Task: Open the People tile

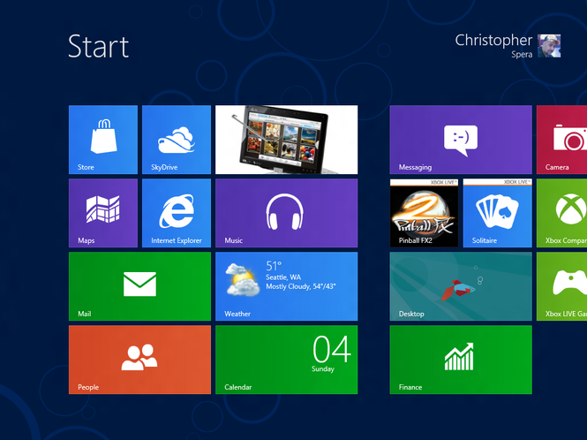Action: coord(139,360)
